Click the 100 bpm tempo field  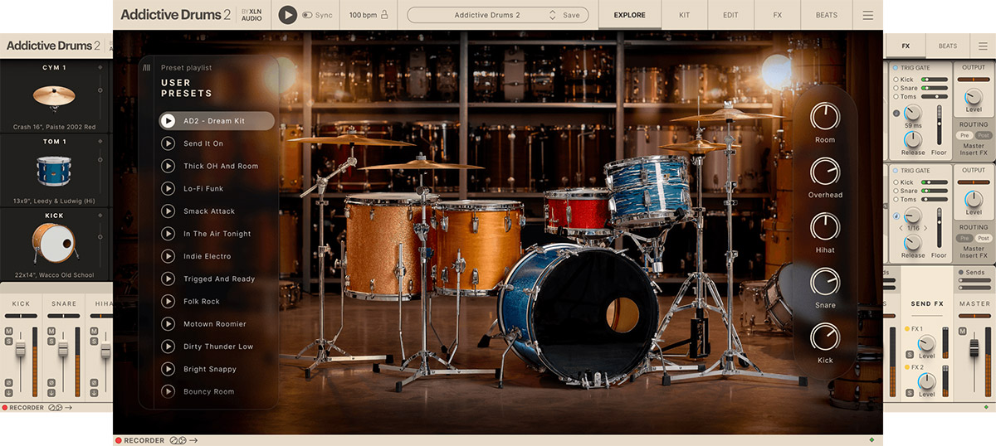[x=363, y=15]
